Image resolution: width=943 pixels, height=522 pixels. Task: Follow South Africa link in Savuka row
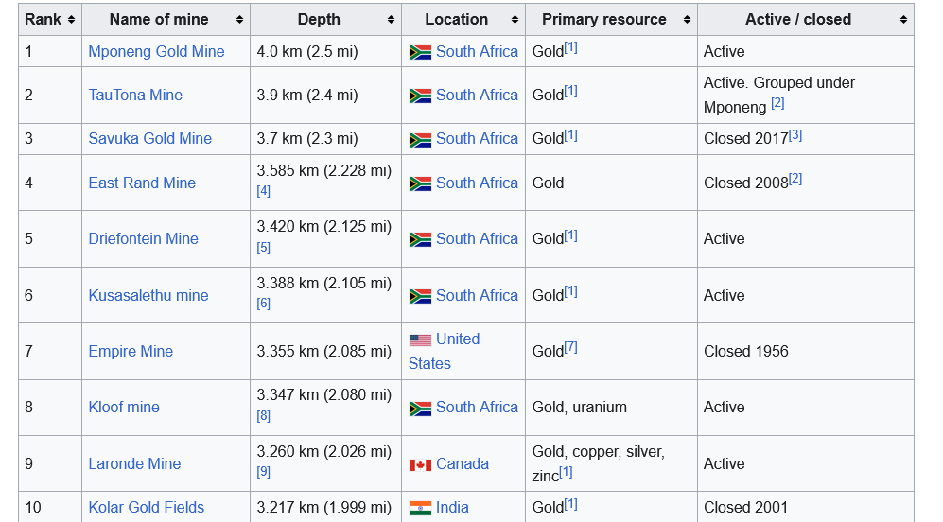click(477, 138)
